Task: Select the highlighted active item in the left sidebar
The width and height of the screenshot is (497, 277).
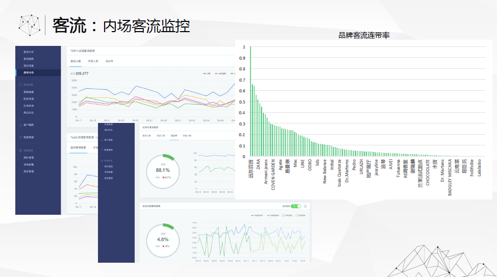Action: pyautogui.click(x=38, y=72)
